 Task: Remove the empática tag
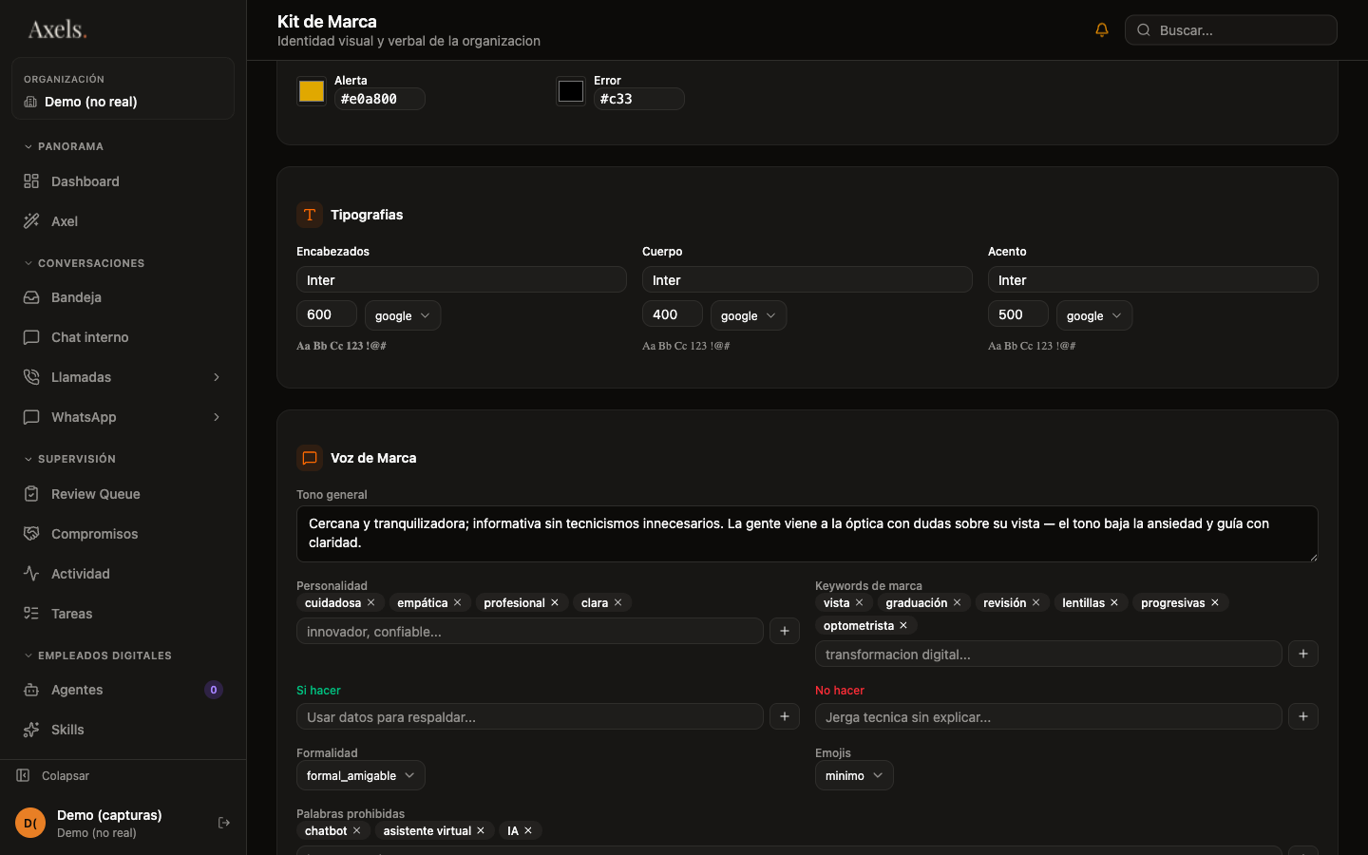pos(457,602)
